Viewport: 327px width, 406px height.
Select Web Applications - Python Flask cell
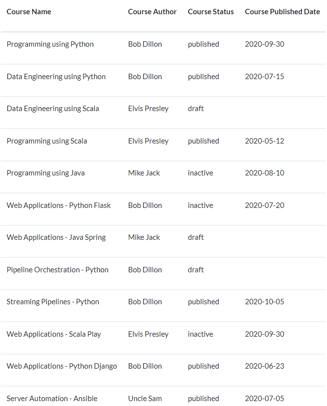click(x=59, y=205)
